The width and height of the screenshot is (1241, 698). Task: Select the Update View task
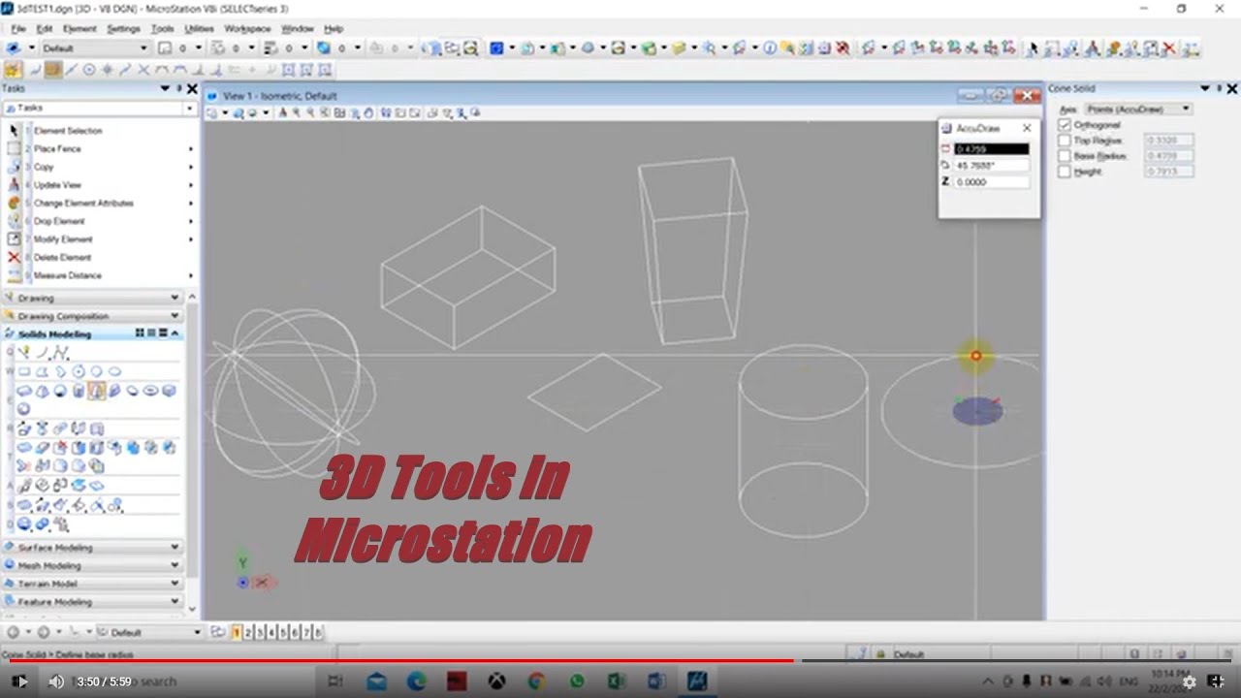click(x=57, y=185)
